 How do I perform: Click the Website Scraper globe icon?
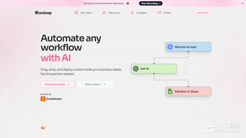[x=170, y=47]
